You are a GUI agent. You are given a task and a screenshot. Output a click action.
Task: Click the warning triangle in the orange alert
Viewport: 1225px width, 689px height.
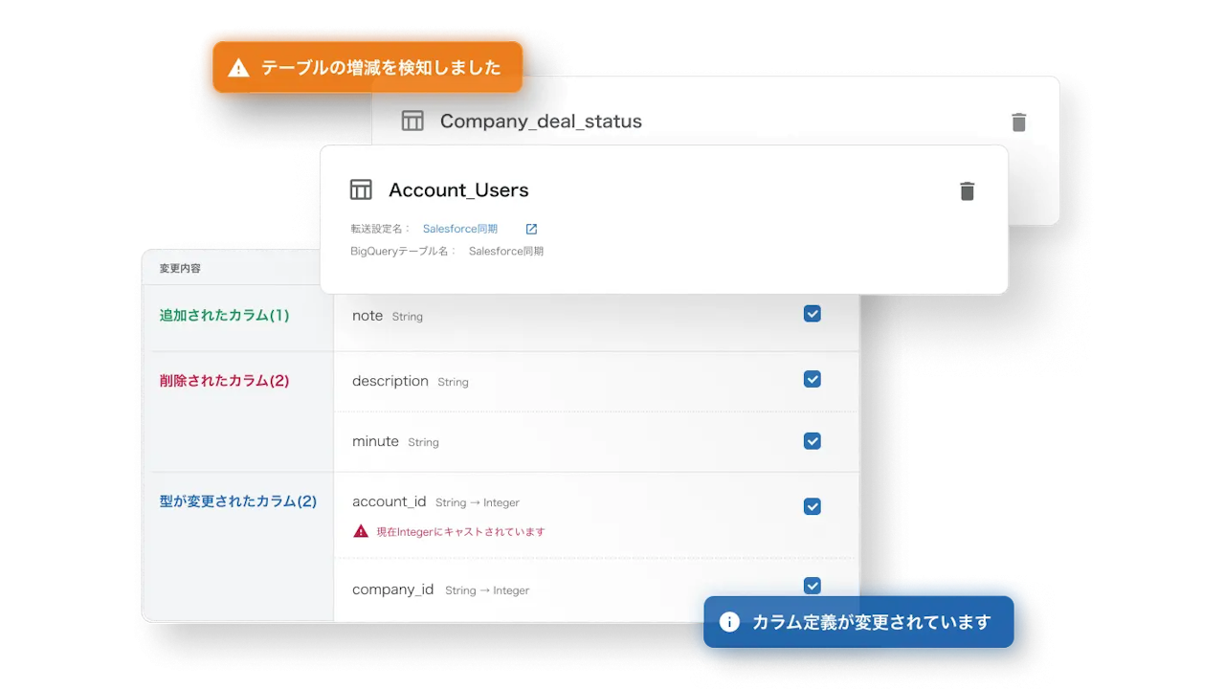[239, 68]
